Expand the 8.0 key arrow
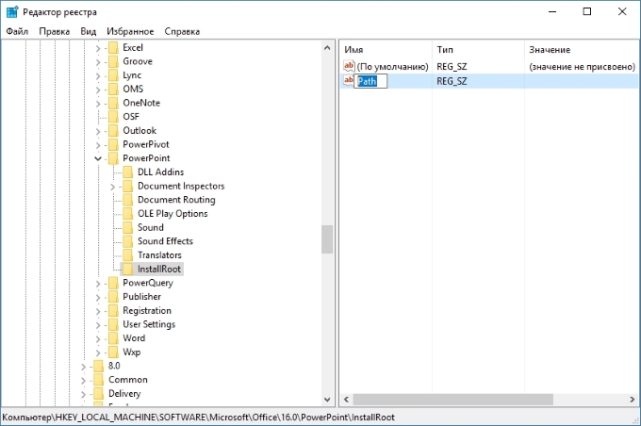The image size is (641, 426). coord(83,367)
